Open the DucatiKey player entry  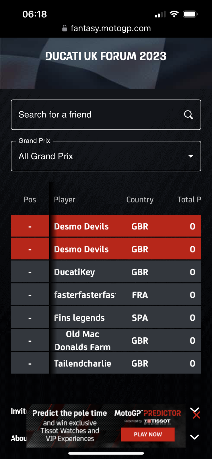[x=106, y=272]
